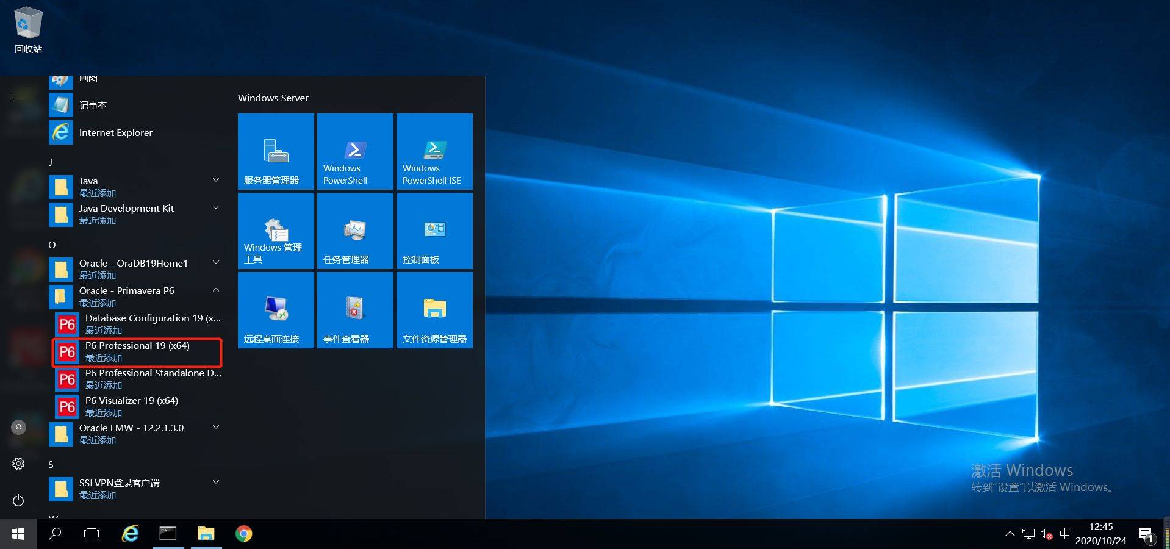Click the letter S group header
The height and width of the screenshot is (549, 1170).
51,464
